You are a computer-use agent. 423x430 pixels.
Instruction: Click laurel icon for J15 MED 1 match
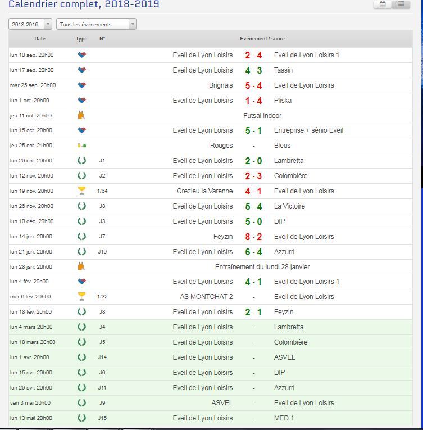81,418
